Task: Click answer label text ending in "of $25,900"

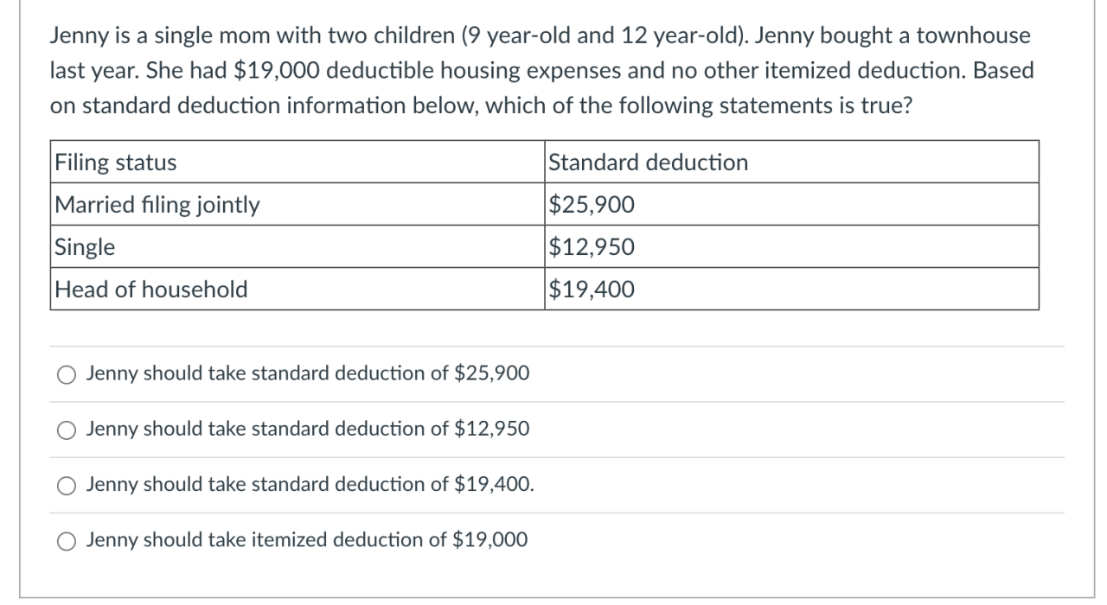Action: pyautogui.click(x=307, y=373)
